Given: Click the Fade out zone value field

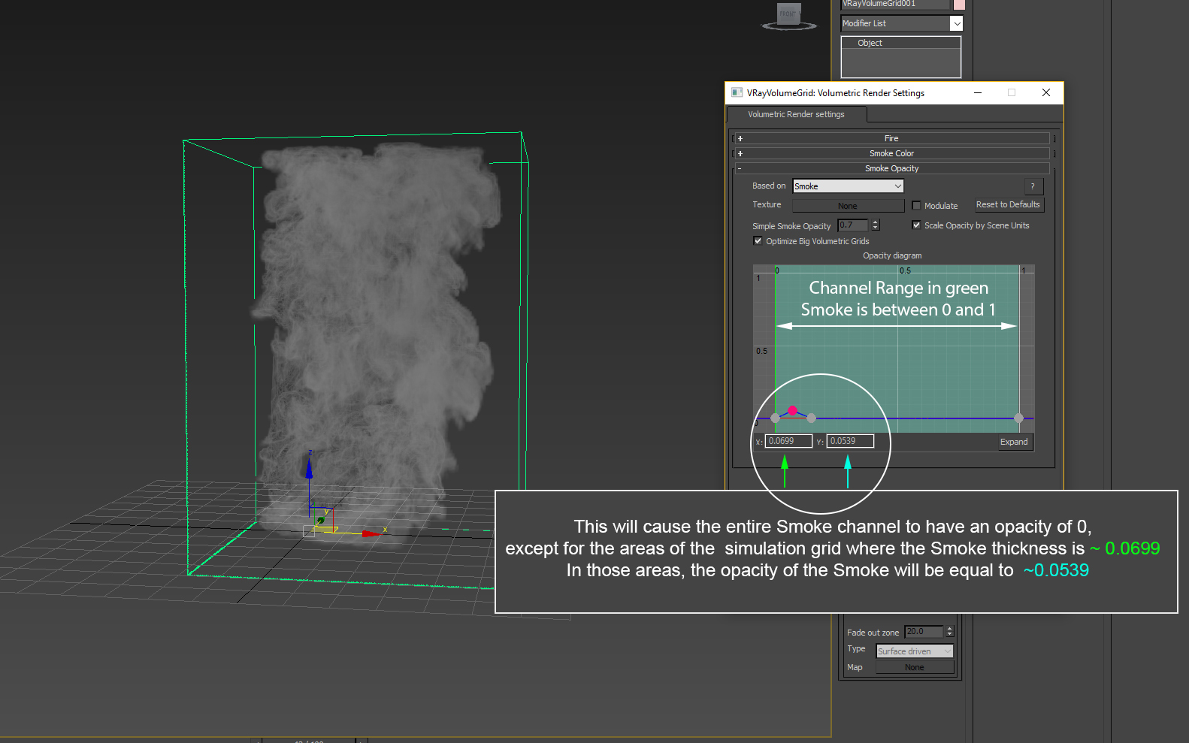Looking at the screenshot, I should 924,632.
